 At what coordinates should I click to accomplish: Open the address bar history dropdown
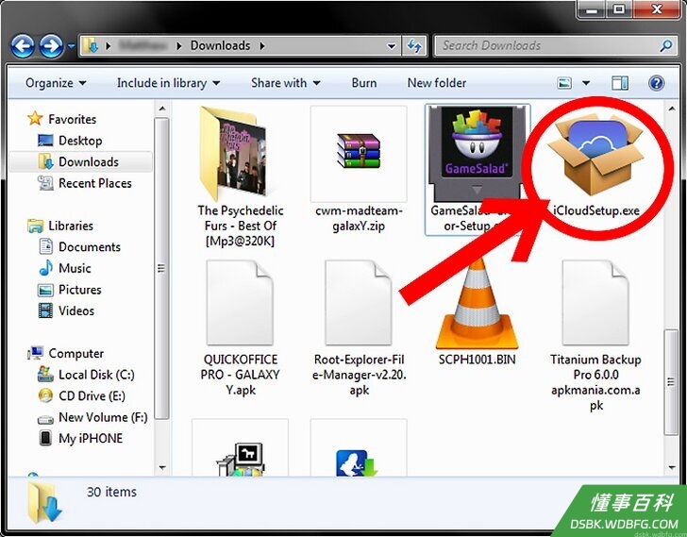tap(392, 45)
